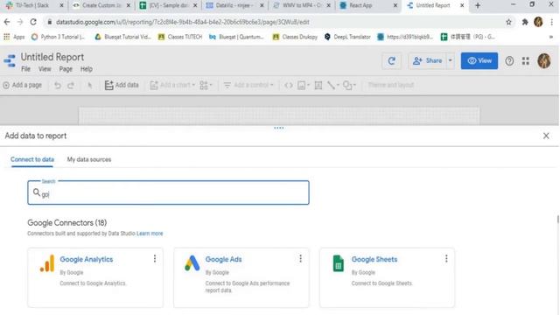The width and height of the screenshot is (560, 315).
Task: Click the Learn more link
Action: 150,234
